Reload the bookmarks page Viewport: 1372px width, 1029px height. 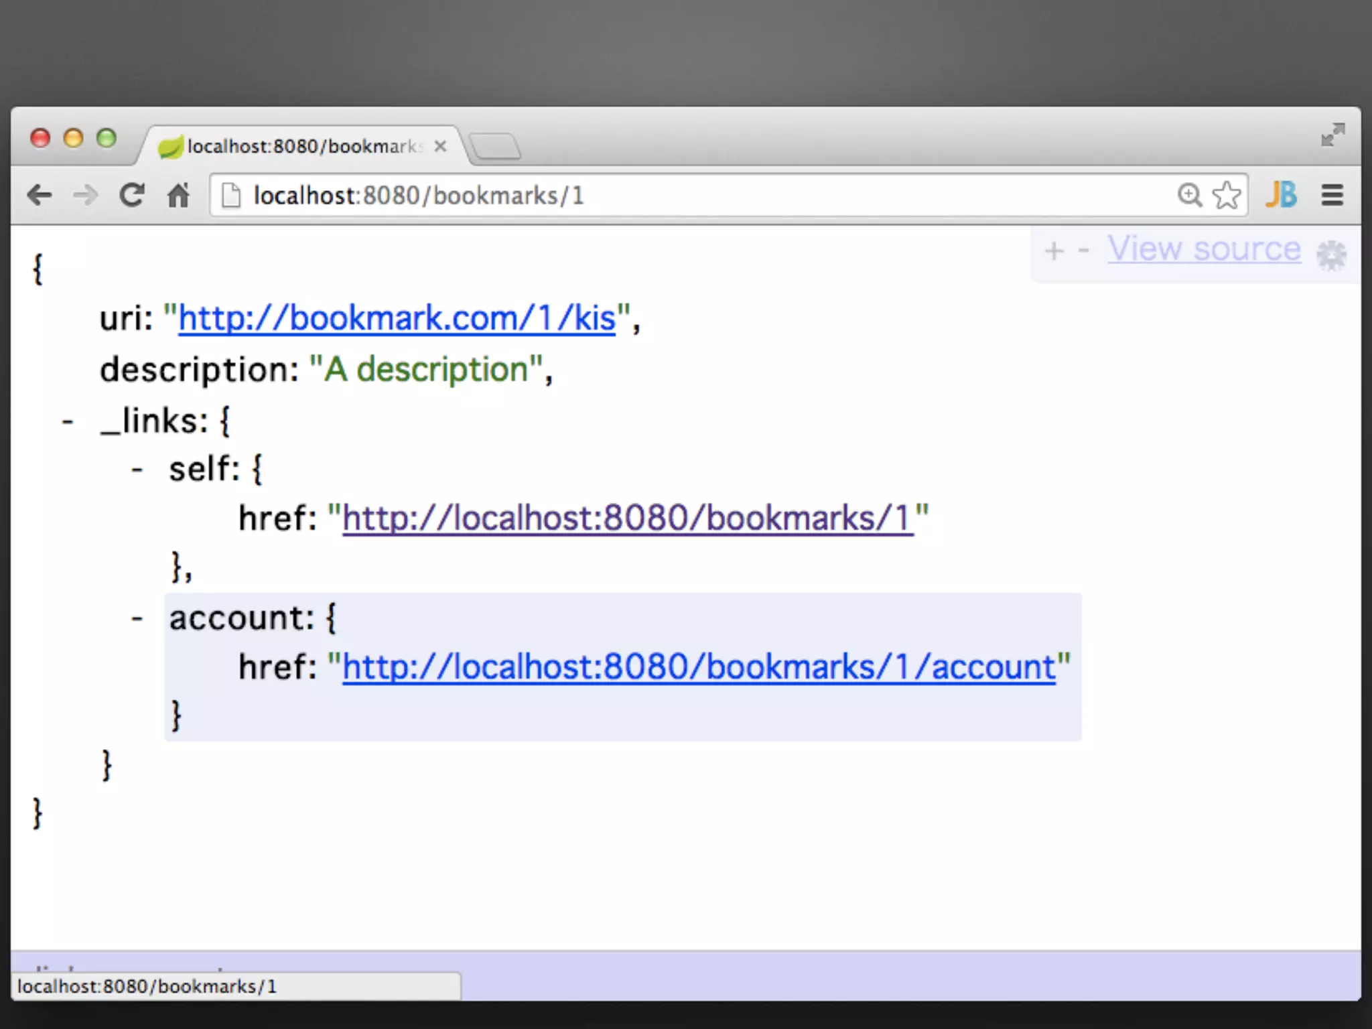pos(132,195)
